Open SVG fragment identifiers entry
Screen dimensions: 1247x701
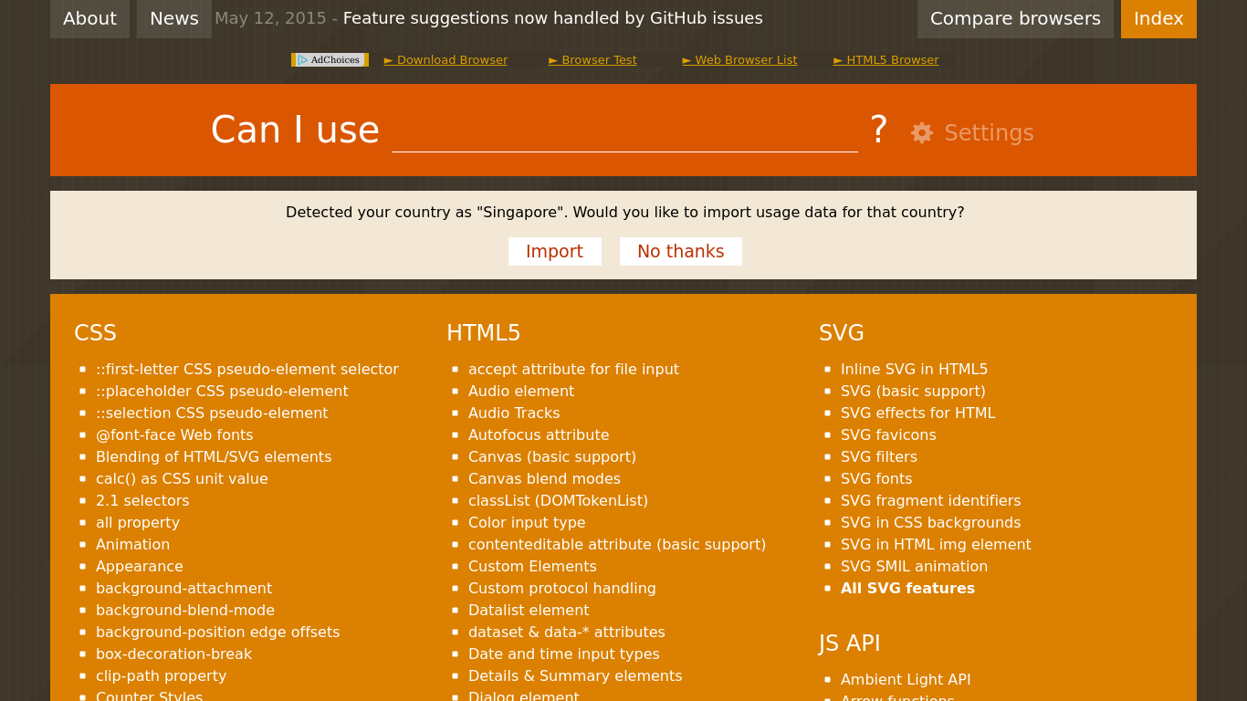click(931, 501)
